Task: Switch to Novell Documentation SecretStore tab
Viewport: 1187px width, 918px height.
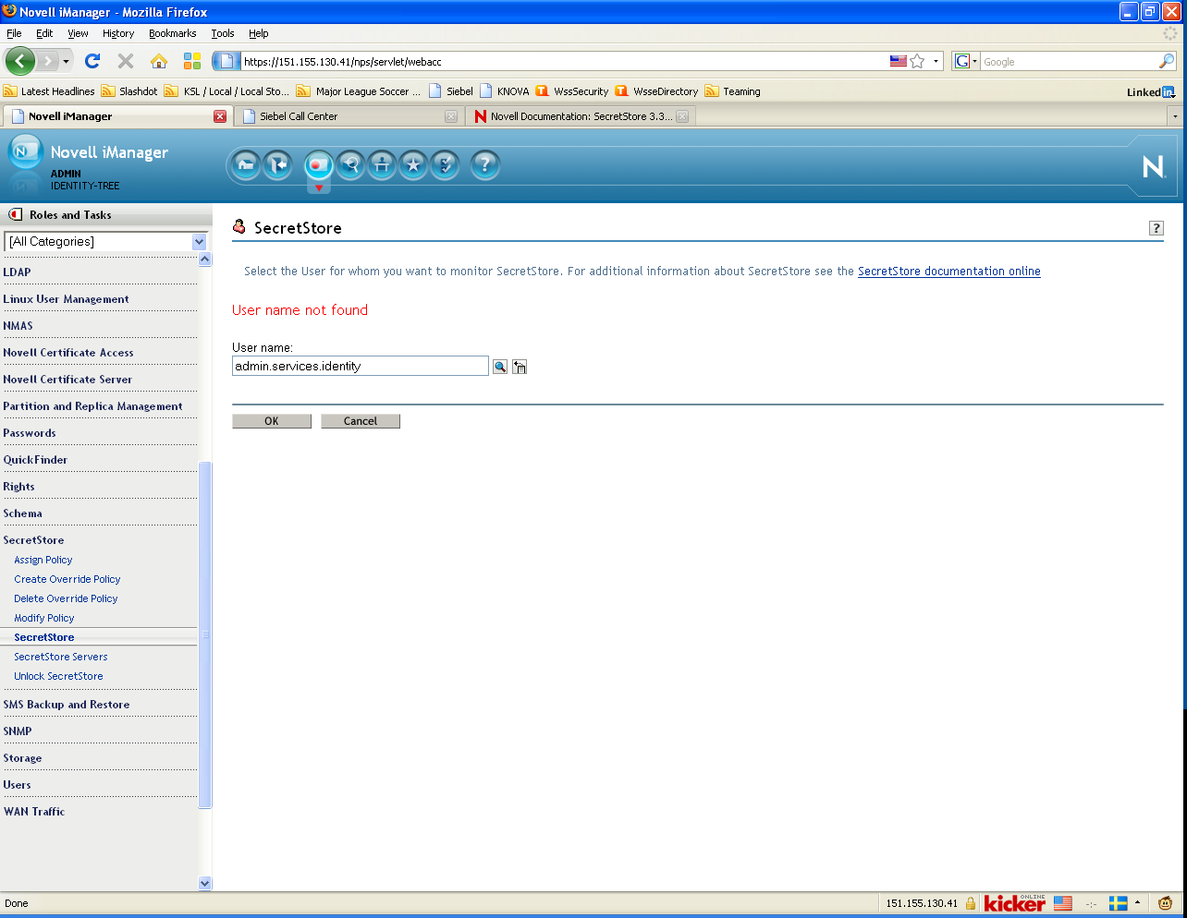Action: (x=581, y=116)
